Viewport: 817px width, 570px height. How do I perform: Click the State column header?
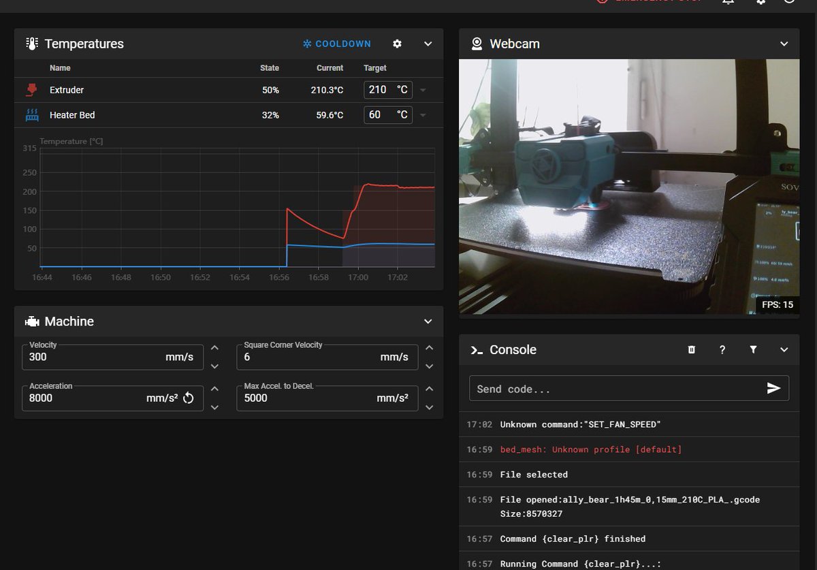[270, 68]
